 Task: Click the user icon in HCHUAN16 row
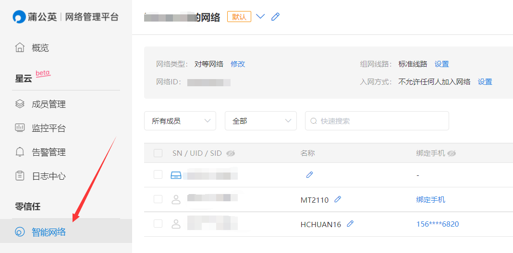point(176,224)
